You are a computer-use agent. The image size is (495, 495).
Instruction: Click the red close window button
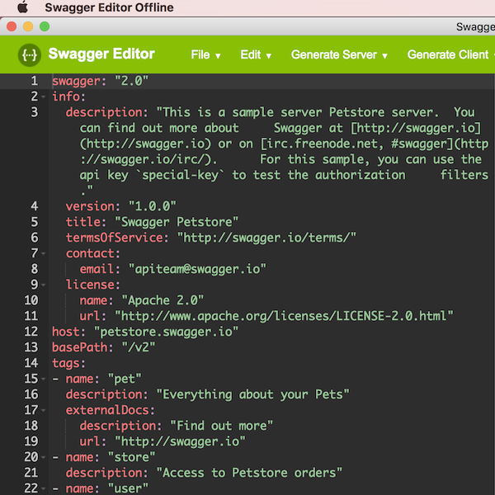(12, 26)
